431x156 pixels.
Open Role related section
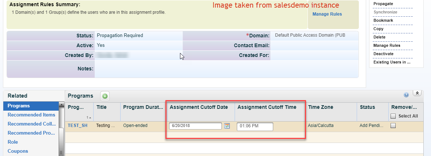click(13, 142)
